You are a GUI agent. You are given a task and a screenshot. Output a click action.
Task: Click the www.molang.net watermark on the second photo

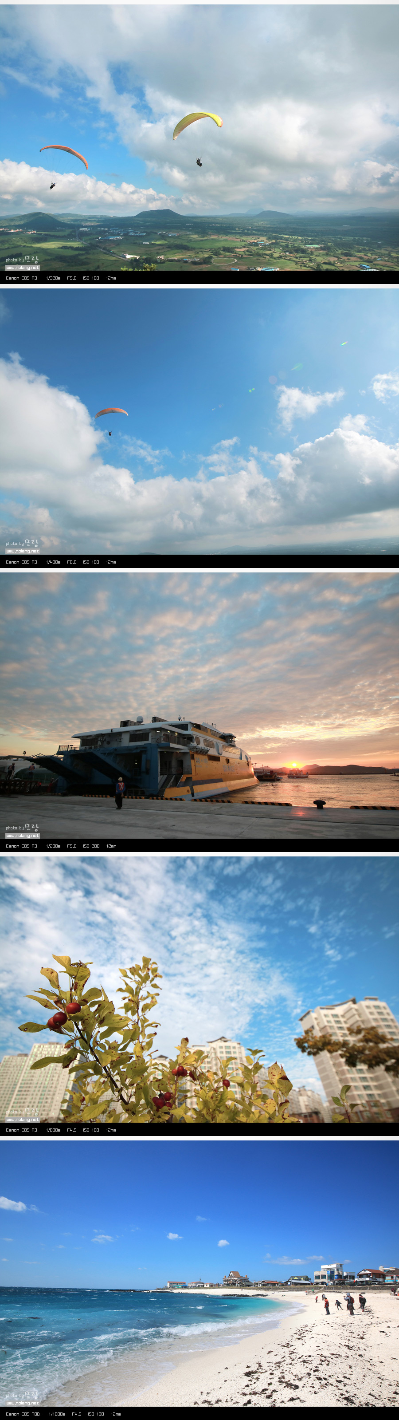tap(22, 551)
